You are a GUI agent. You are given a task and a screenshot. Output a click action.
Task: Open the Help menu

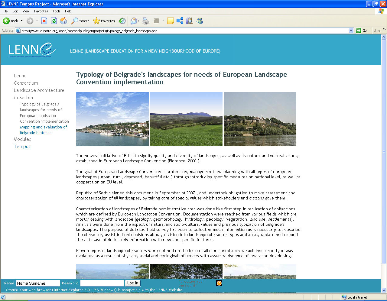click(x=68, y=11)
